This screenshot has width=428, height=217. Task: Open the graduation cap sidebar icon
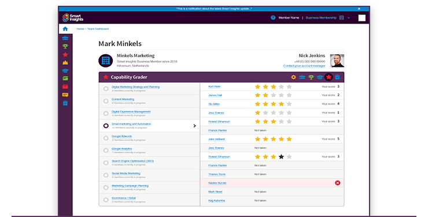[x=65, y=70]
